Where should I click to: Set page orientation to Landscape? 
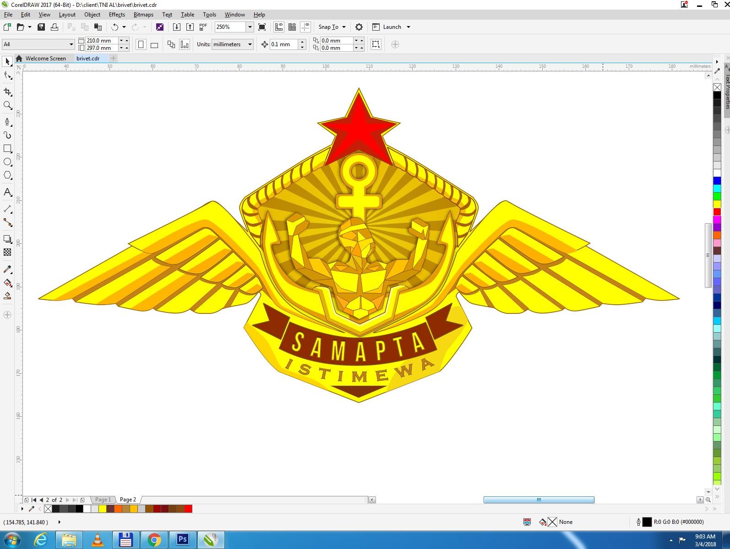(154, 44)
